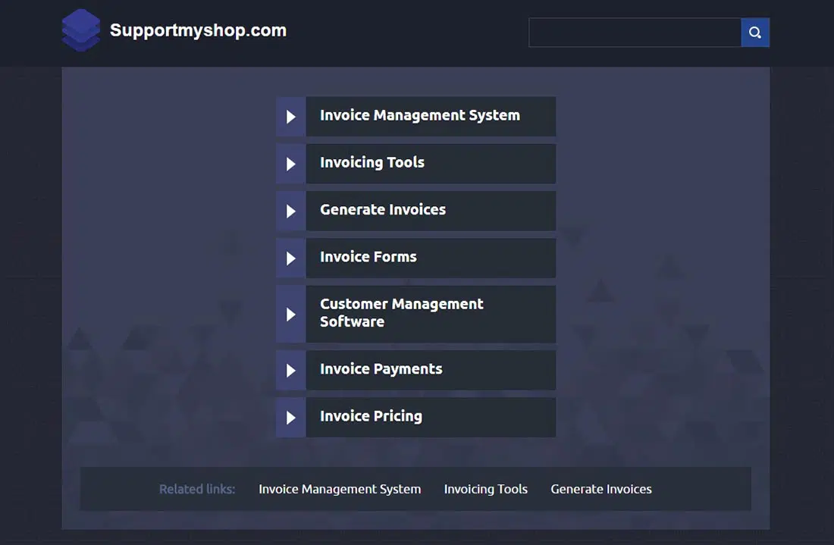Open the Invoice Pricing list entry

(x=371, y=416)
